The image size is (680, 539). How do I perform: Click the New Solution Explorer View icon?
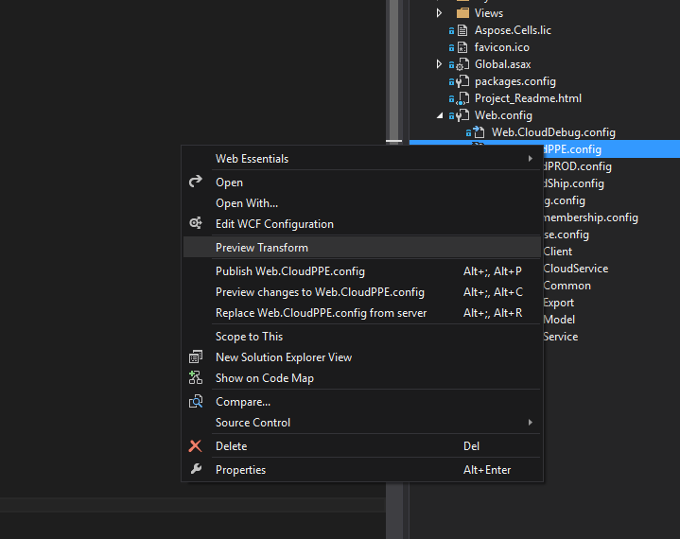coord(196,357)
